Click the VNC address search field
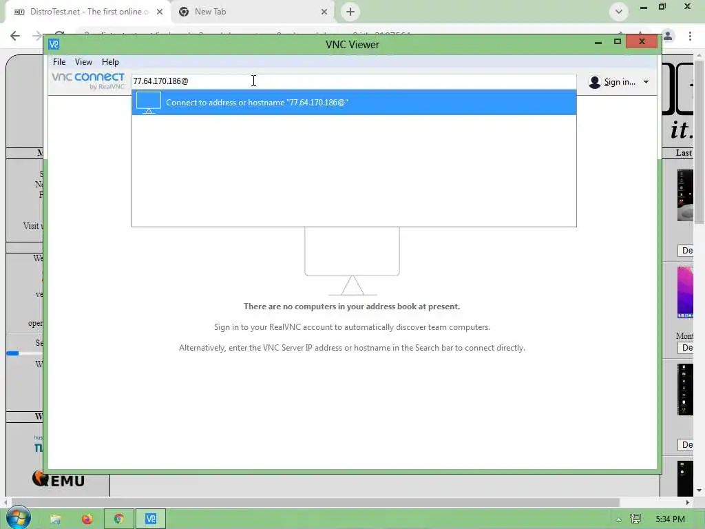 (354, 81)
